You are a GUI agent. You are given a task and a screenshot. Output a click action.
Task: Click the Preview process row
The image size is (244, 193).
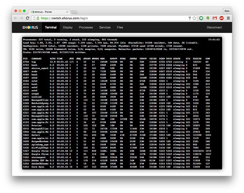pos(116,126)
